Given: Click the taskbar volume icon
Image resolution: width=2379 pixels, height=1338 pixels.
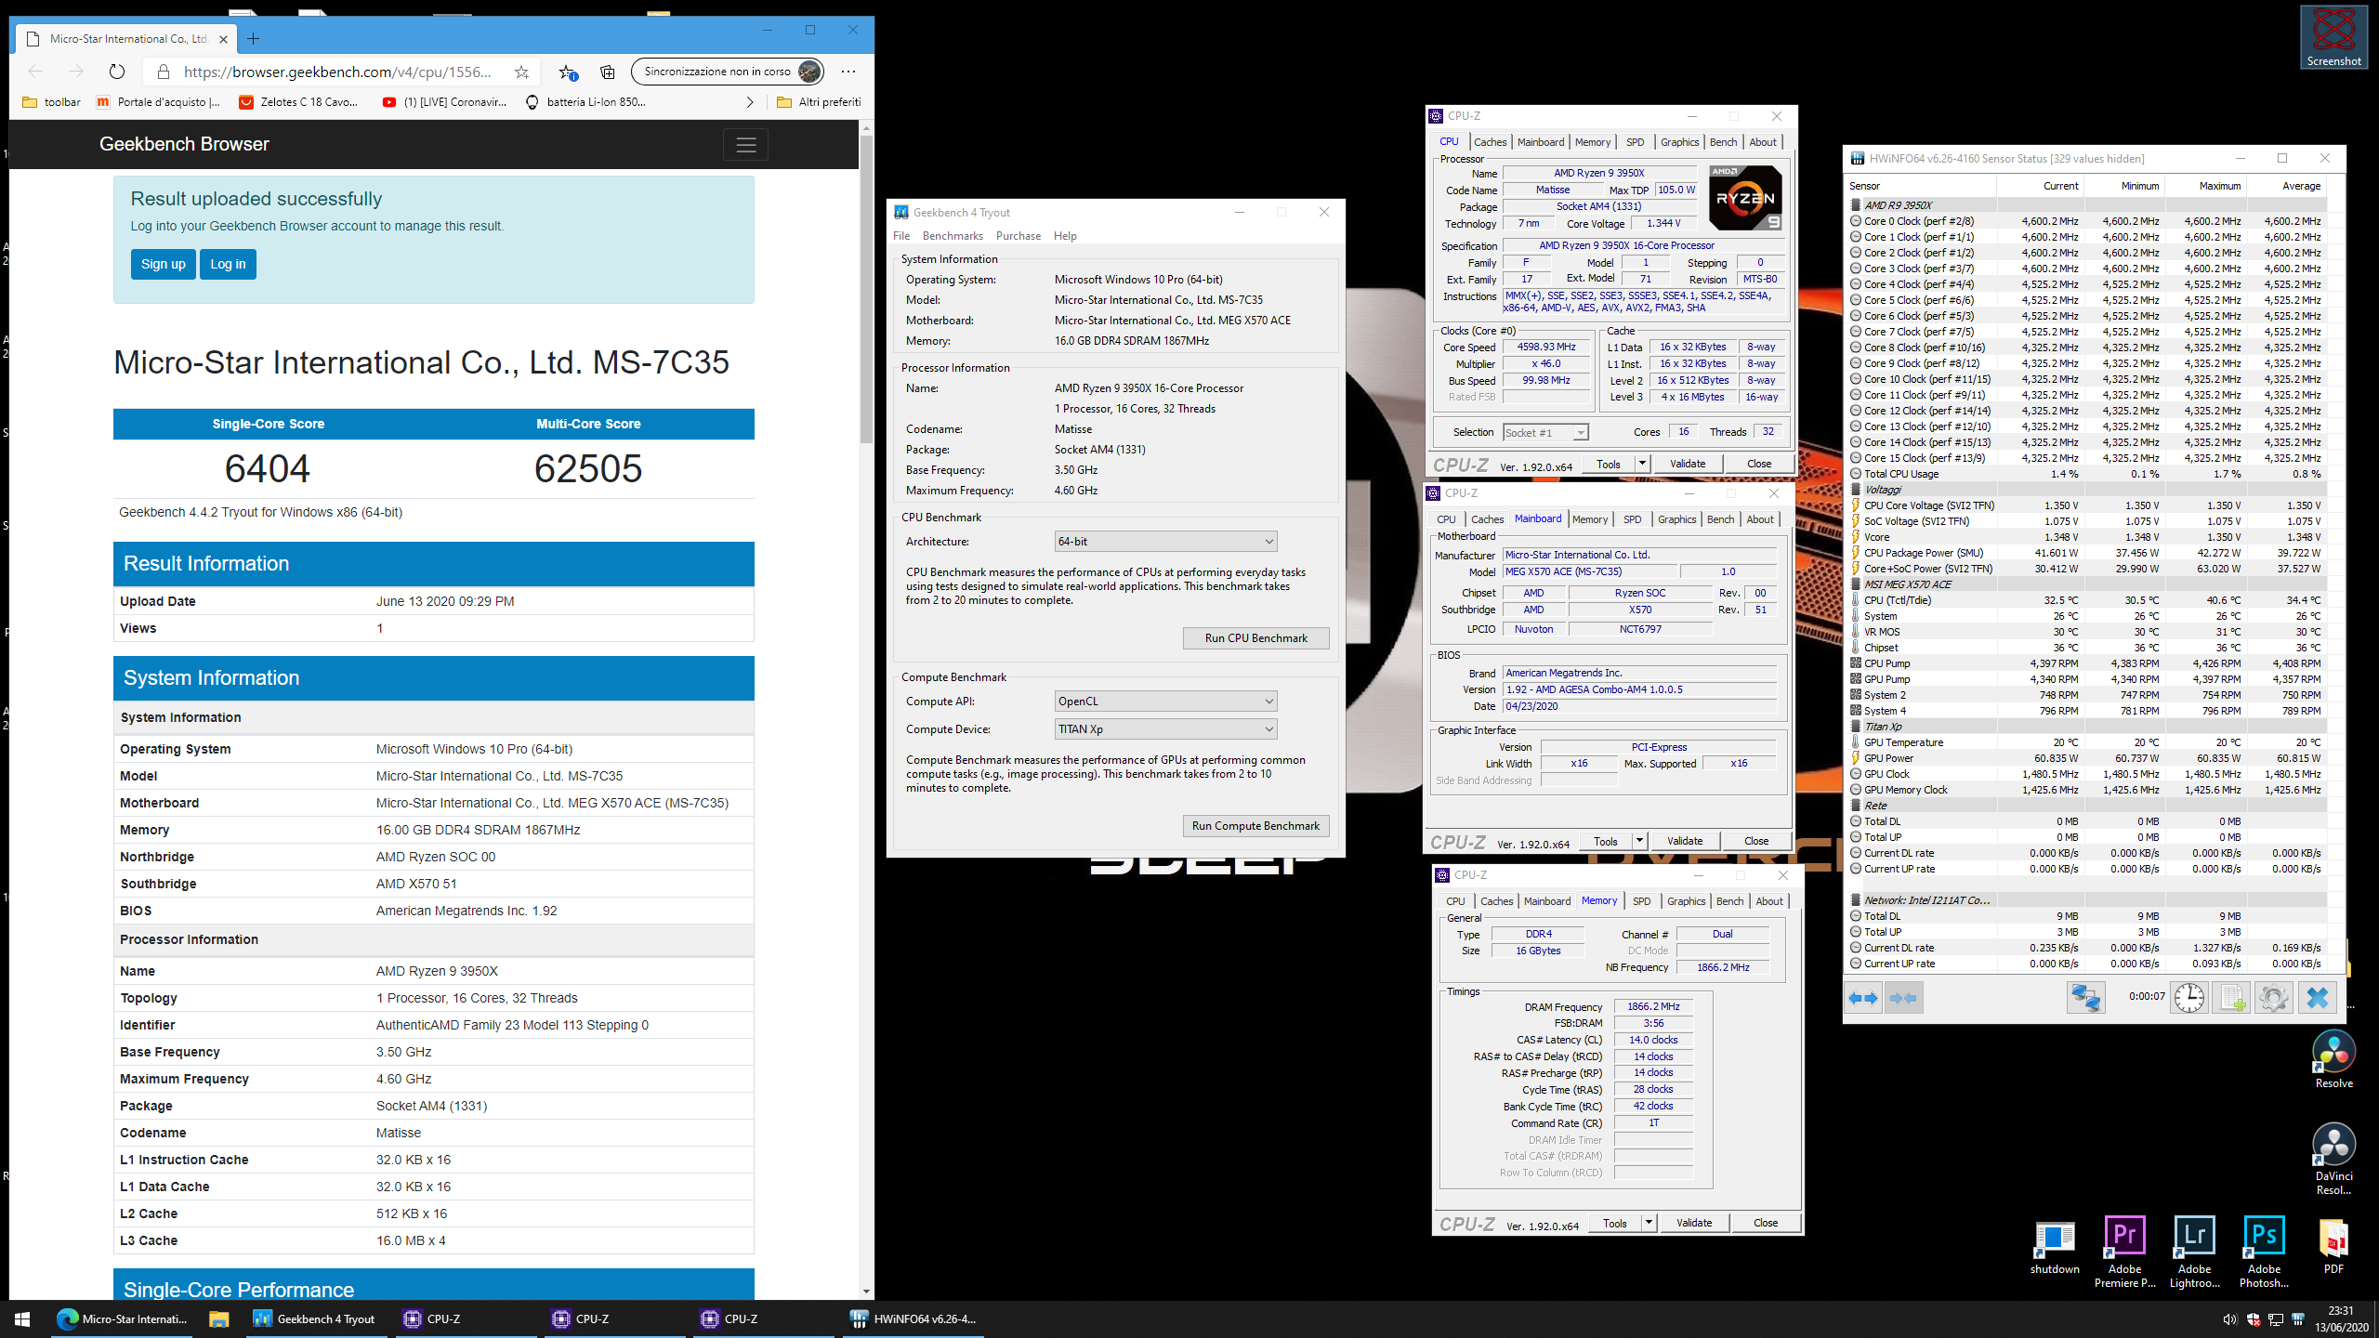Looking at the screenshot, I should point(2229,1319).
